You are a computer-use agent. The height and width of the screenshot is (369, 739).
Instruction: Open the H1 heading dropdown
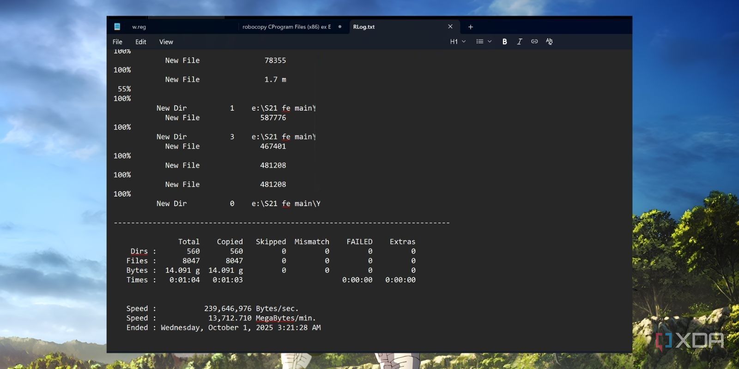point(457,42)
